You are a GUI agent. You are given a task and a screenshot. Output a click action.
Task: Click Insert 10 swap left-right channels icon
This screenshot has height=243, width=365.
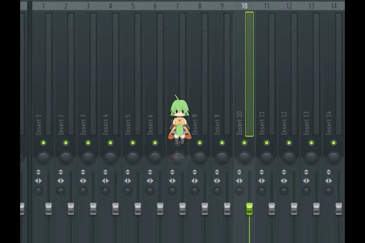click(x=239, y=181)
